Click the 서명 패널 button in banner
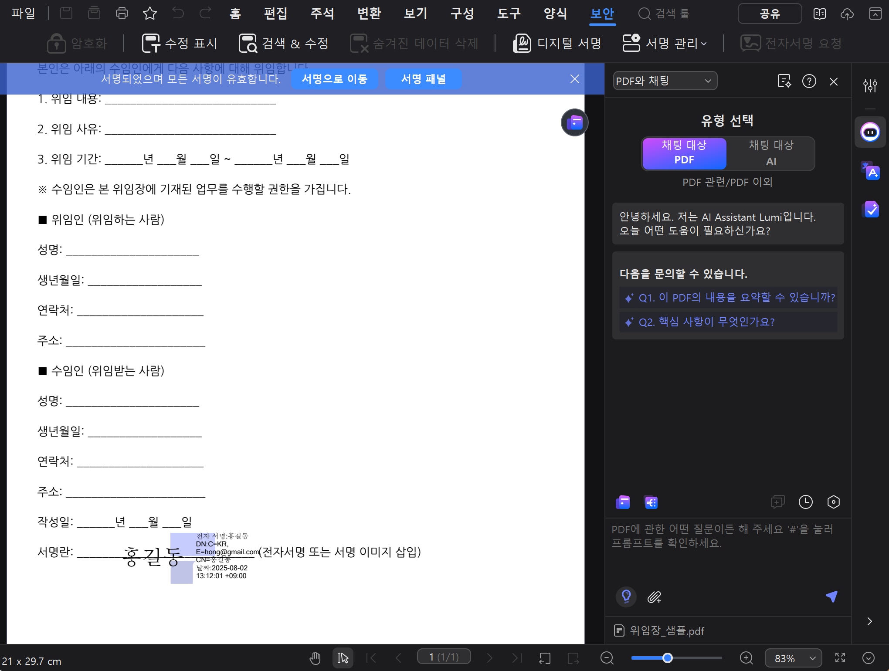889x671 pixels. (423, 79)
